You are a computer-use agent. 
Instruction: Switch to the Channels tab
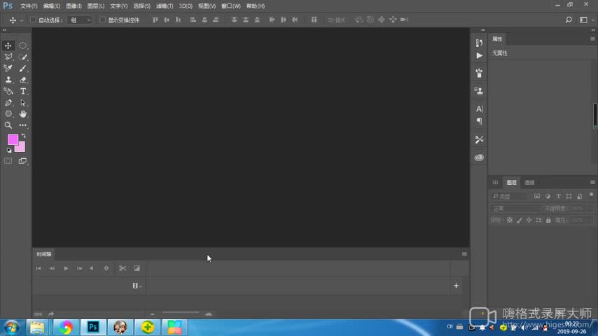(530, 183)
